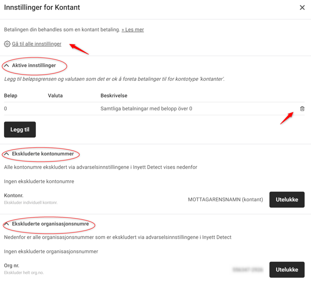Click the Beskrivelse column header

[x=114, y=95]
